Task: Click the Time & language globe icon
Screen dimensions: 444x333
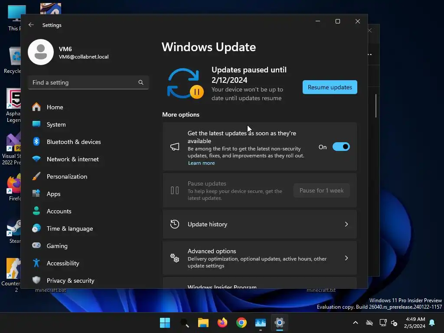Action: (36, 228)
